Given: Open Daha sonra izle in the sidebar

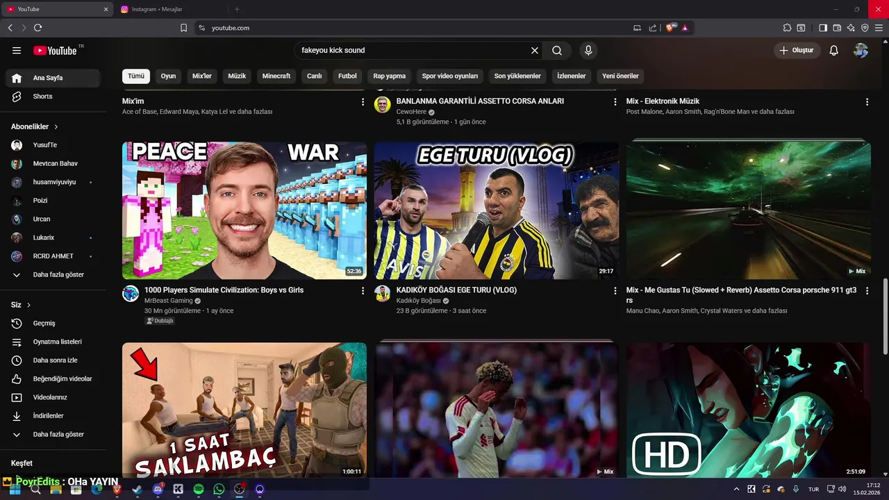Looking at the screenshot, I should (x=53, y=360).
